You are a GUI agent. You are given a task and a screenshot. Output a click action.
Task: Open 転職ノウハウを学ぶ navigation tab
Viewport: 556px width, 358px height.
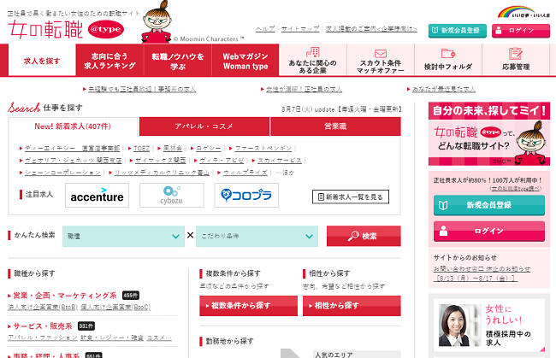178,61
